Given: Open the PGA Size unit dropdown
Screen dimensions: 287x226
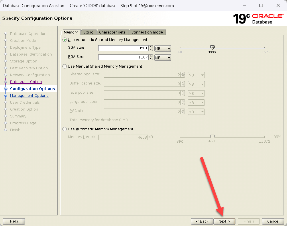Looking at the screenshot, I should pyautogui.click(x=163, y=58).
